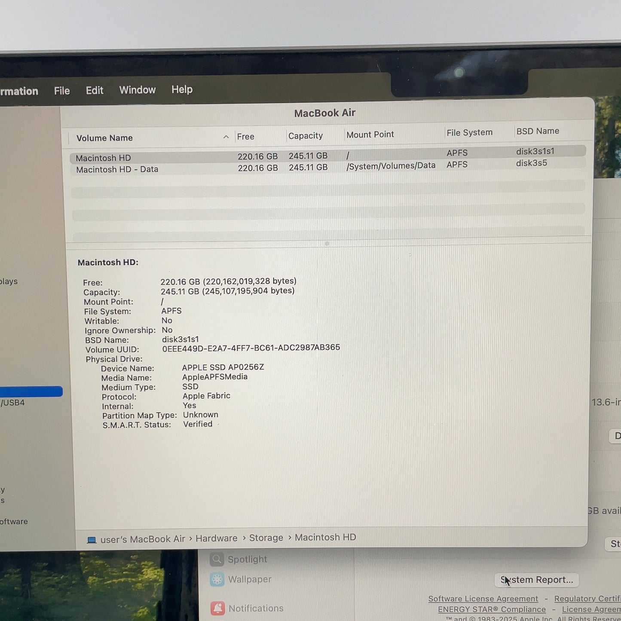Sort by the Capacity column header
The width and height of the screenshot is (621, 621).
306,136
